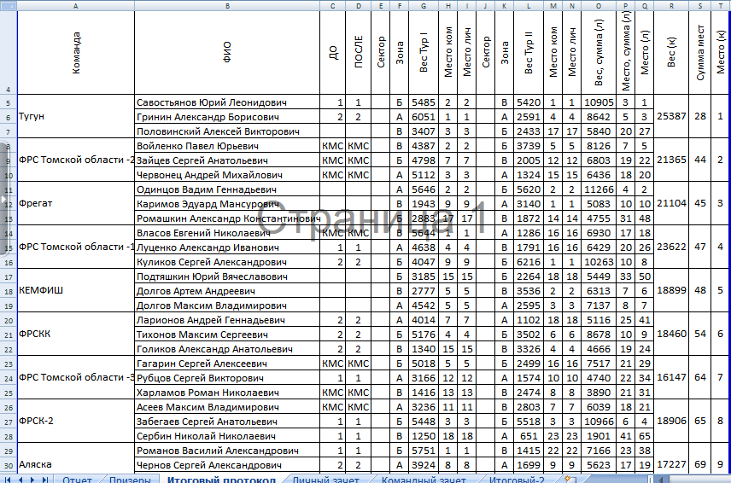Select the Вес, сумма (л) header cell

(x=599, y=53)
